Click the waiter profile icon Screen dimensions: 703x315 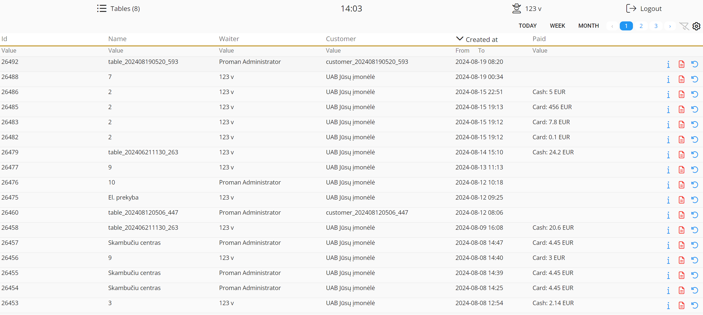pyautogui.click(x=516, y=8)
